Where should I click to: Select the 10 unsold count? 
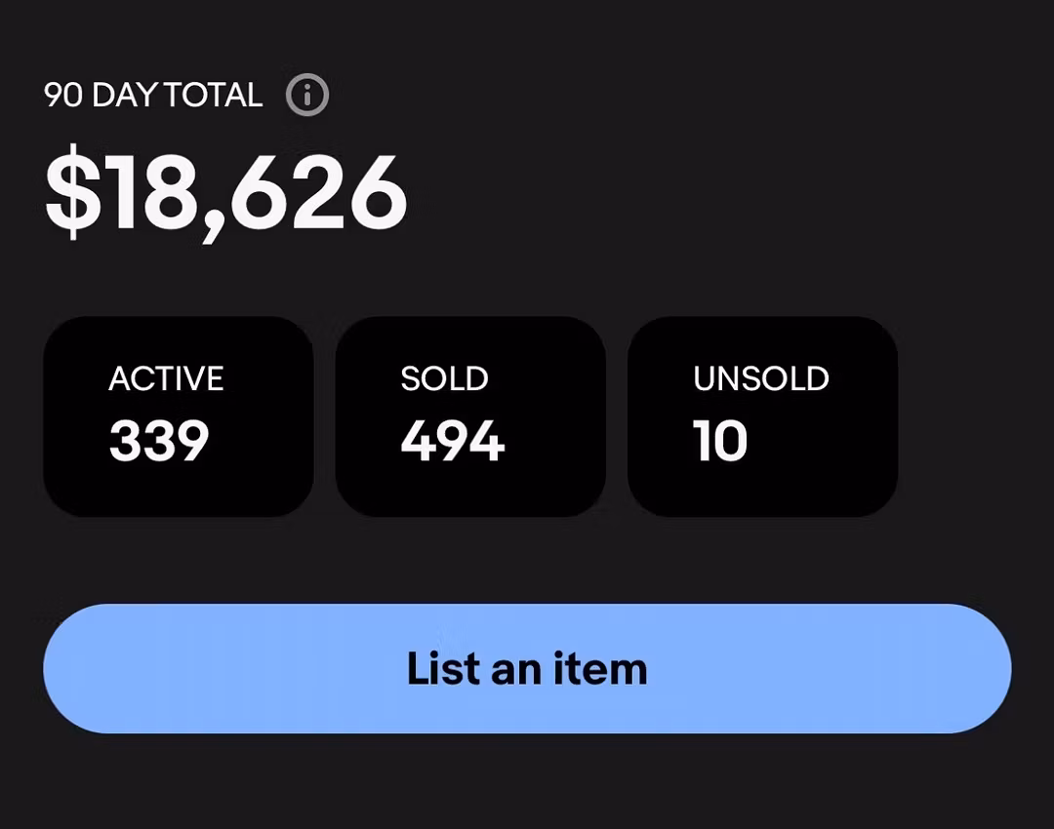pyautogui.click(x=720, y=441)
